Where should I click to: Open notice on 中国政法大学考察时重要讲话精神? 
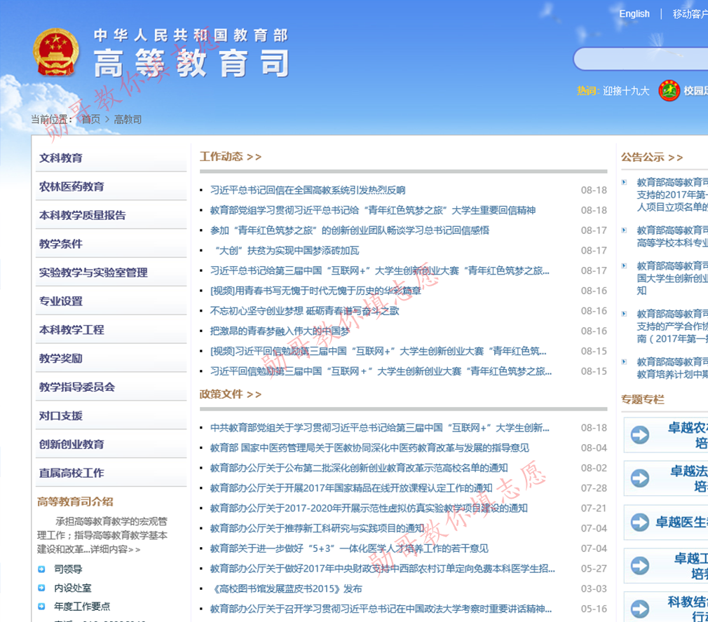pos(381,609)
